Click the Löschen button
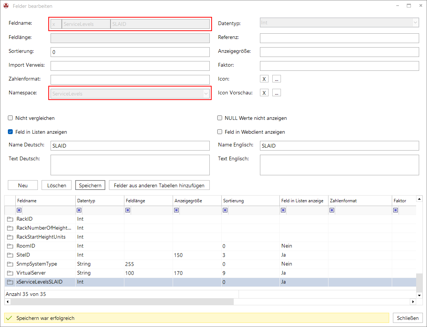The height and width of the screenshot is (327, 427). [57, 185]
